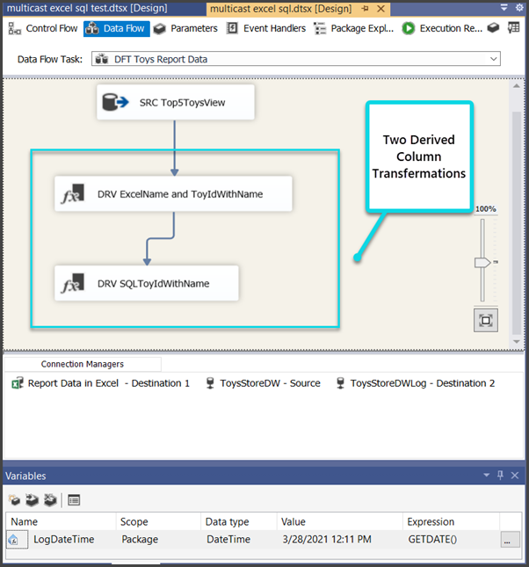Click the database source icon on SRC Top5ToysView
Image resolution: width=529 pixels, height=567 pixels.
click(x=115, y=102)
